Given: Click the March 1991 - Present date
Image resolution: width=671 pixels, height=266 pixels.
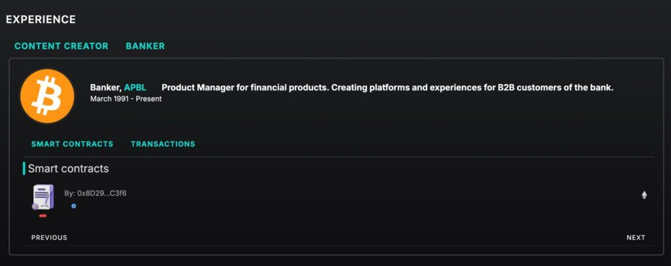Looking at the screenshot, I should [126, 99].
